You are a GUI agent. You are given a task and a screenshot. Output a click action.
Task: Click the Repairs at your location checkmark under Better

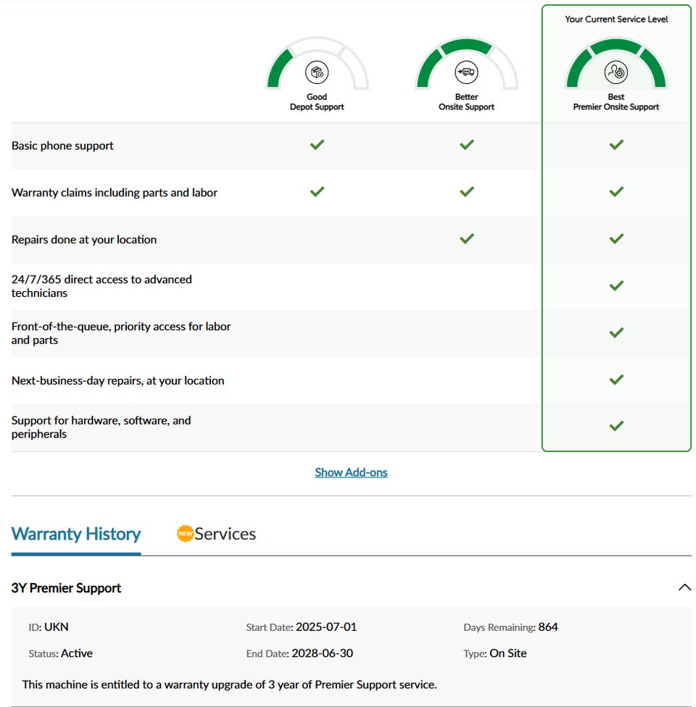click(x=467, y=238)
